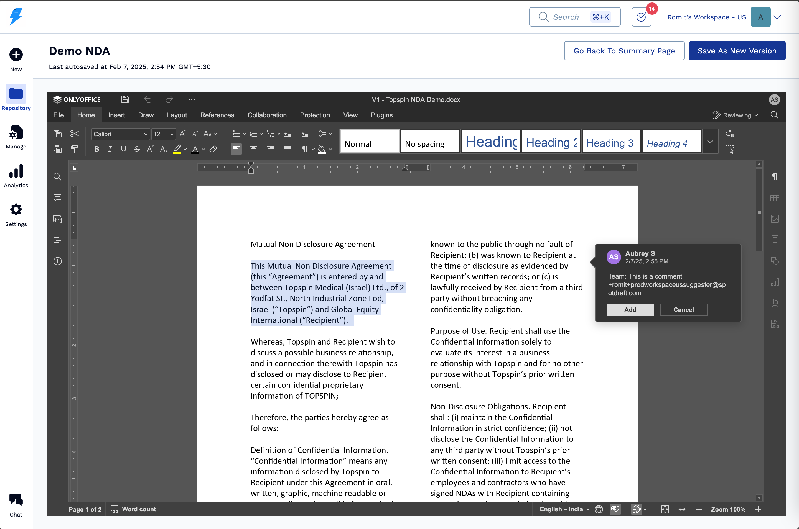Toggle italic formatting
The width and height of the screenshot is (799, 529).
110,149
